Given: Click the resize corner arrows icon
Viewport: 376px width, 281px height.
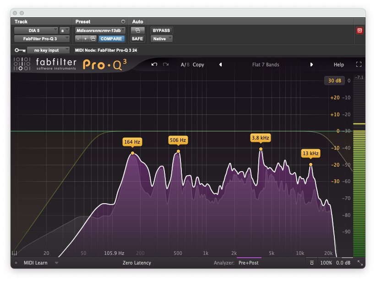Looking at the screenshot, I should tap(360, 263).
